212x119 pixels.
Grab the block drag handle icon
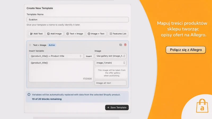[x=30, y=45]
